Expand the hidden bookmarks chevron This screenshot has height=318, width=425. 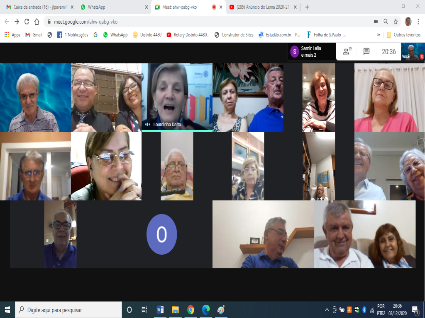coord(379,35)
